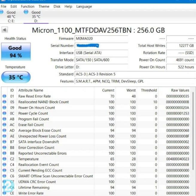Click raw value 00000000008F
The image size is (196, 196).
(178, 136)
